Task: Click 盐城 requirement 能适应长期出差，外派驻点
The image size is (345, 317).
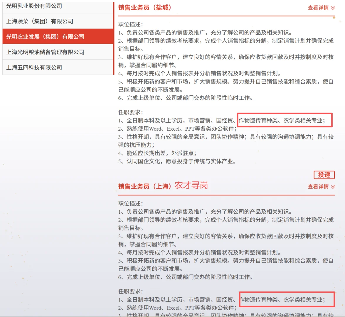Action: [x=157, y=153]
